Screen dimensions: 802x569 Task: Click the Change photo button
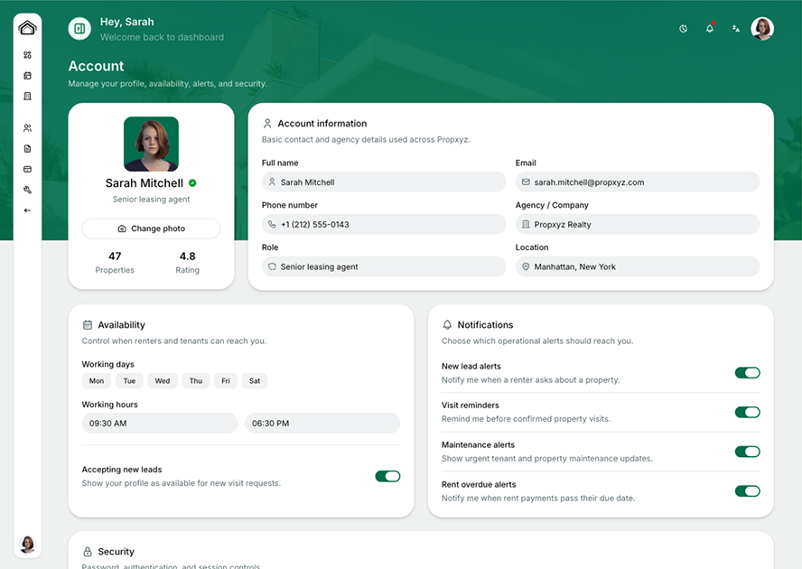click(x=152, y=229)
